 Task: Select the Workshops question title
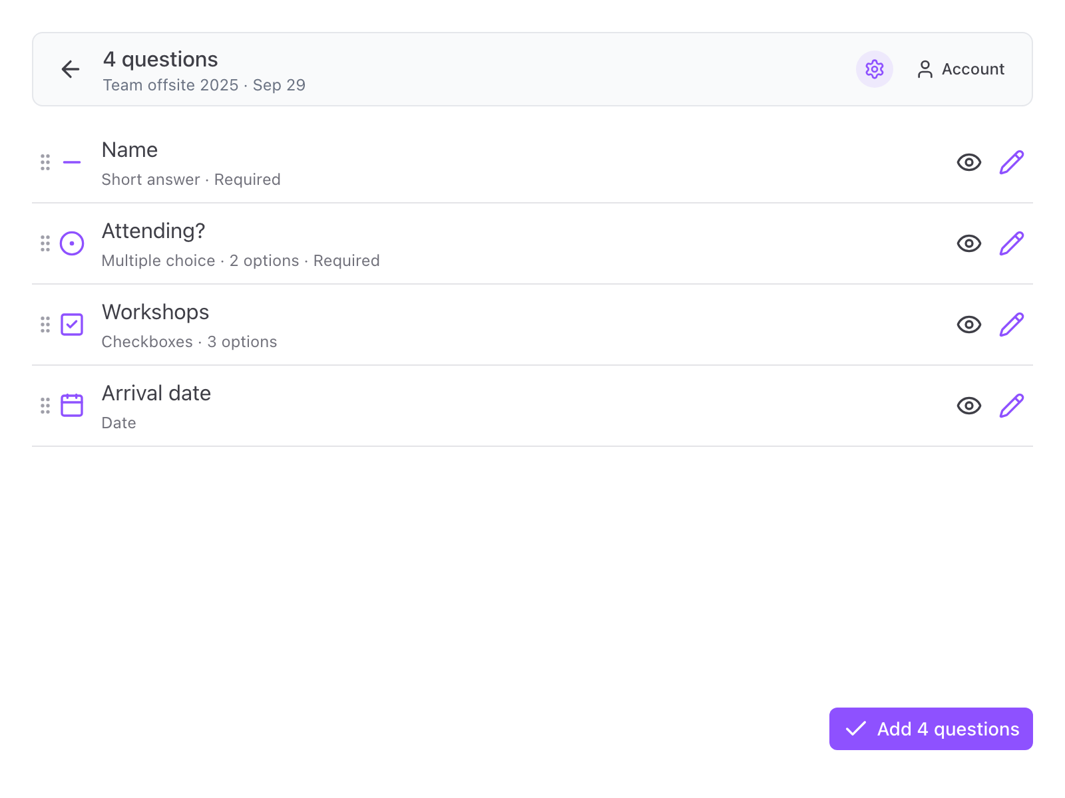[156, 313]
